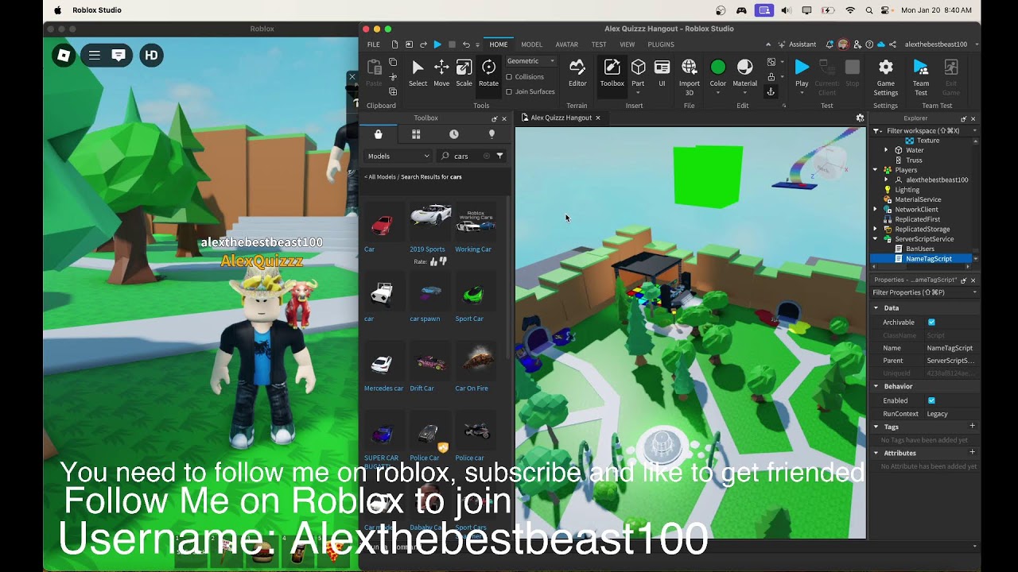Image resolution: width=1018 pixels, height=572 pixels.
Task: Switch to the VIEW ribbon tab
Action: [628, 44]
